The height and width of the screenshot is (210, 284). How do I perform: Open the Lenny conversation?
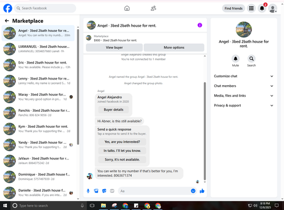pyautogui.click(x=38, y=81)
